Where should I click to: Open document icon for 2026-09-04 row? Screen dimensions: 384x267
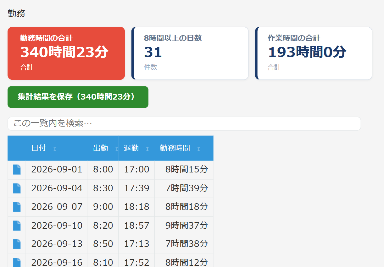tap(17, 188)
